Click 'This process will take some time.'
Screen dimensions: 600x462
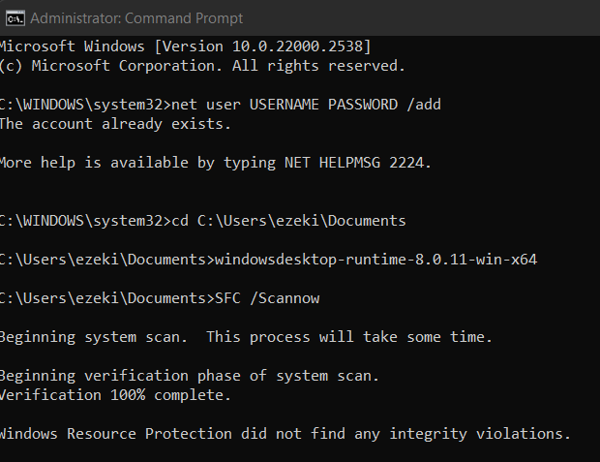coord(349,337)
